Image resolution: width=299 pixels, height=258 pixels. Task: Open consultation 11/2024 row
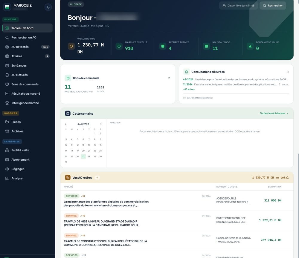(x=236, y=84)
